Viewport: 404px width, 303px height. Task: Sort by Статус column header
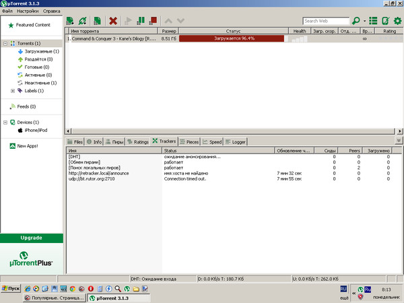click(234, 31)
